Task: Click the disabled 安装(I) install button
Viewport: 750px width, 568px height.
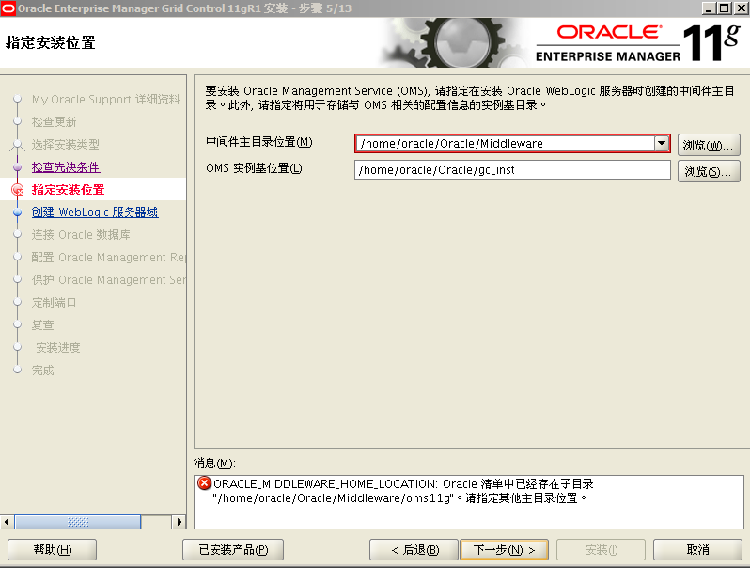Action: 601,550
